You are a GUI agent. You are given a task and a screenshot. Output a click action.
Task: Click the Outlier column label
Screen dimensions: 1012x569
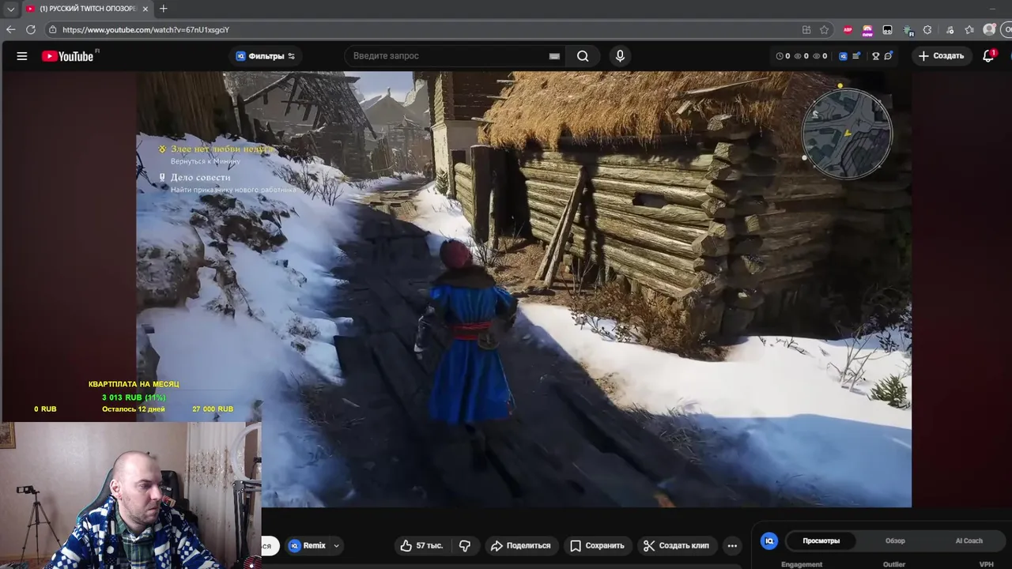point(894,564)
